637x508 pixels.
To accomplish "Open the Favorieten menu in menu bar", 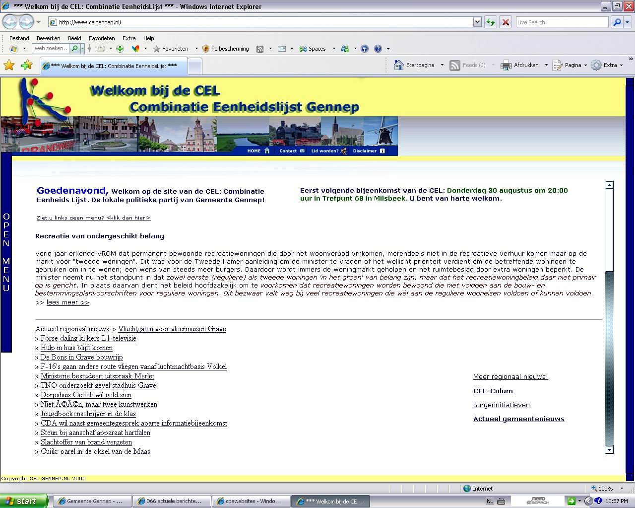I will click(102, 38).
